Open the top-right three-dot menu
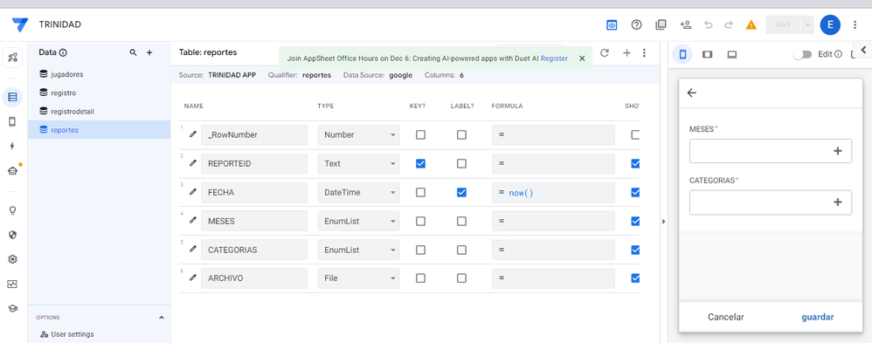 pos(855,24)
